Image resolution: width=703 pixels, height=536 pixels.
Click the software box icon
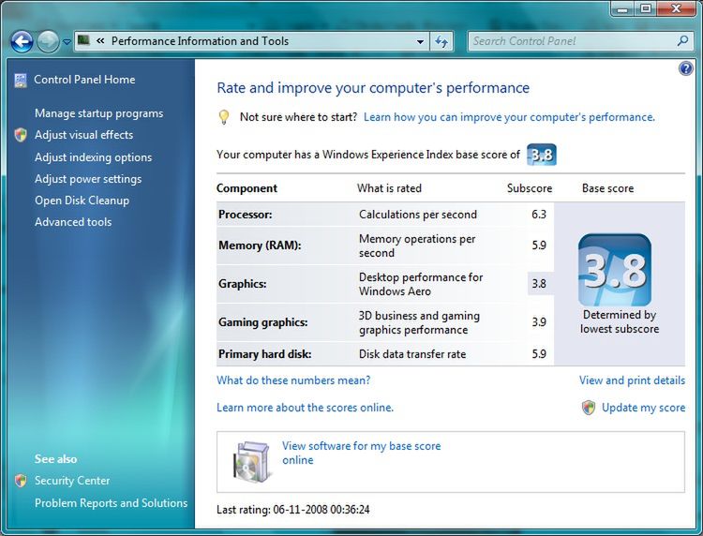(253, 462)
